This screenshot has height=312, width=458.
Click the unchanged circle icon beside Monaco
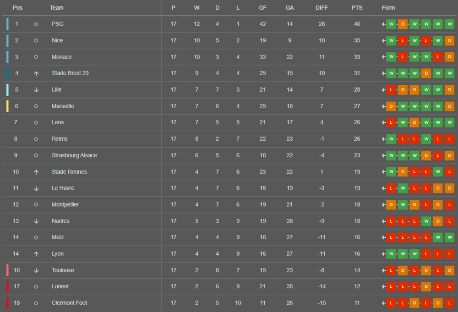pos(36,57)
